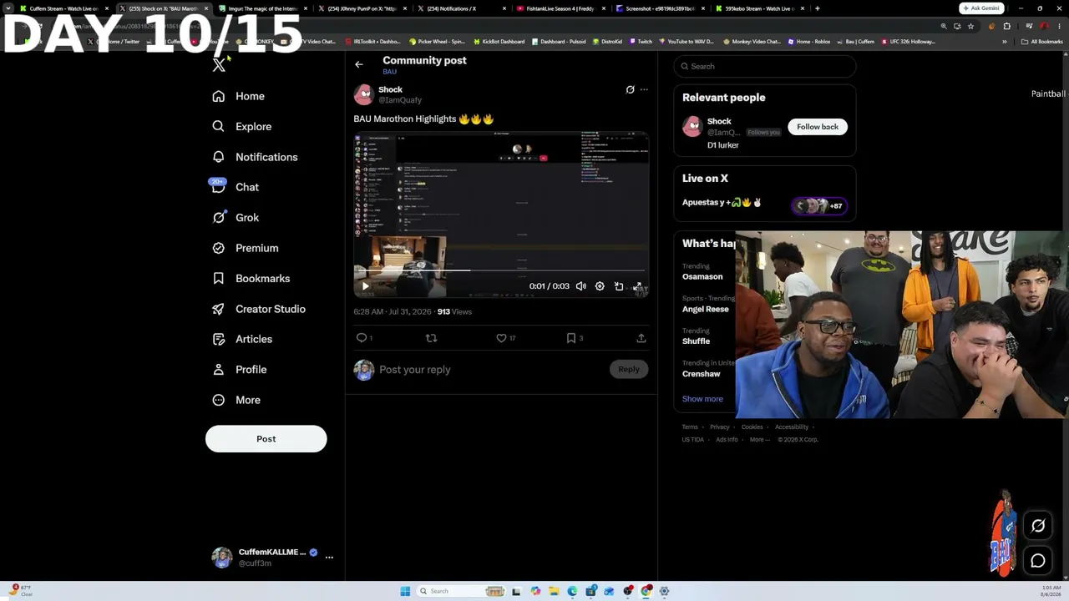This screenshot has width=1069, height=601.
Task: Open Articles in the sidebar
Action: point(241,339)
